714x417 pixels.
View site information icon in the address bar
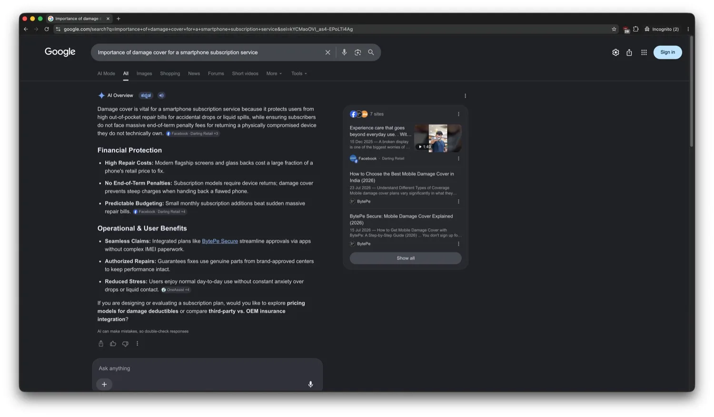click(x=58, y=29)
